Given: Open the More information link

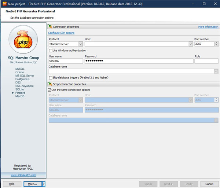Looking at the screenshot, I should click(x=208, y=27).
